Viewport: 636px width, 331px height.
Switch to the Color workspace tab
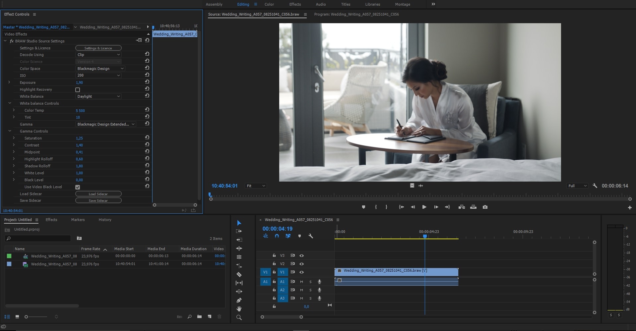tap(269, 4)
